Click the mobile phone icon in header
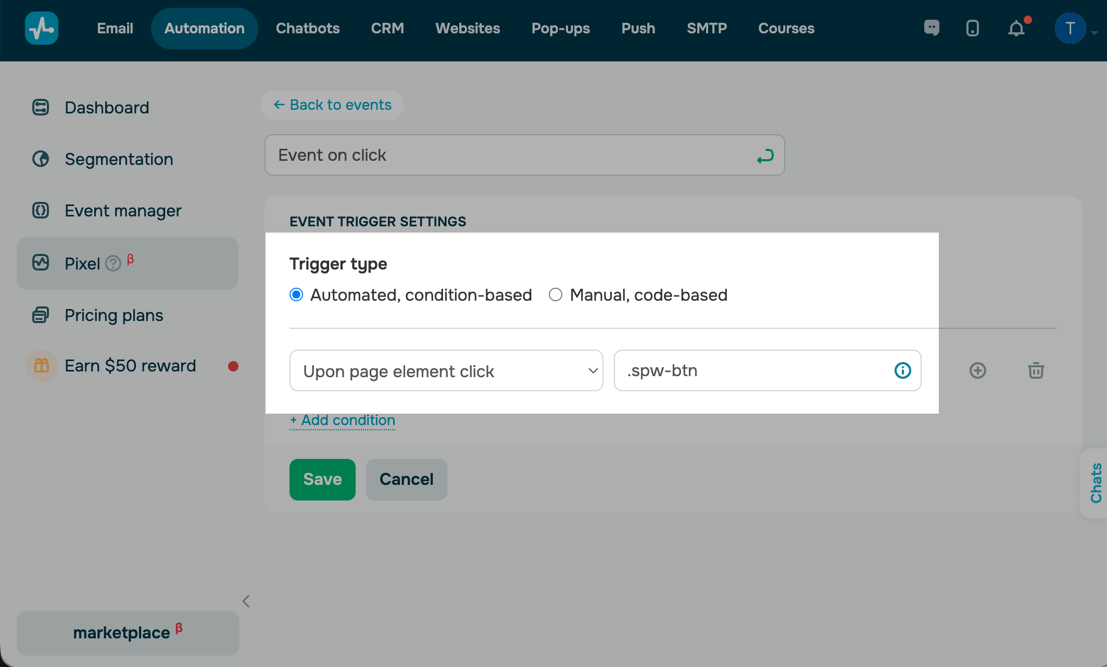The height and width of the screenshot is (667, 1107). coord(972,28)
